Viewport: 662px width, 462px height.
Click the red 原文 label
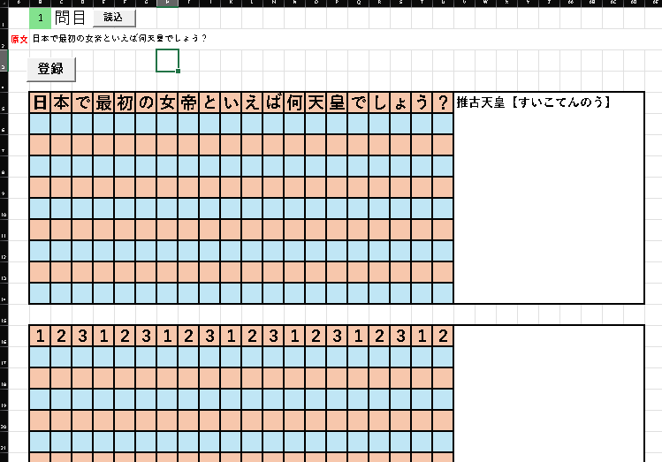coord(19,39)
